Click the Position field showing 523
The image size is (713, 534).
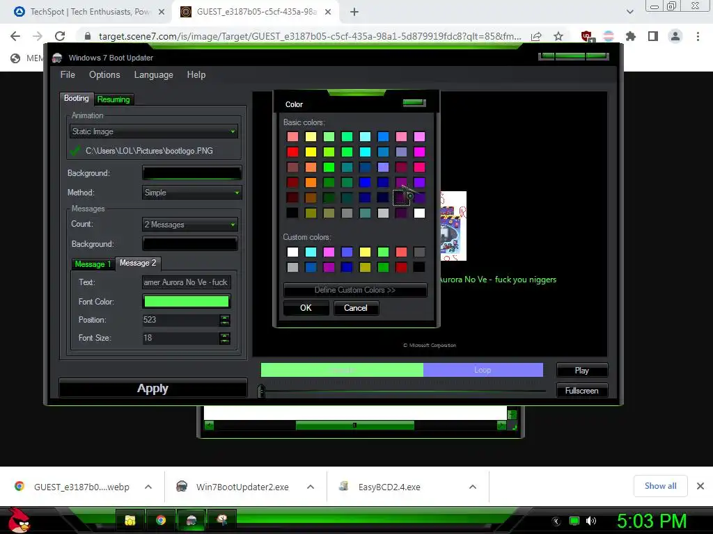[180, 320]
